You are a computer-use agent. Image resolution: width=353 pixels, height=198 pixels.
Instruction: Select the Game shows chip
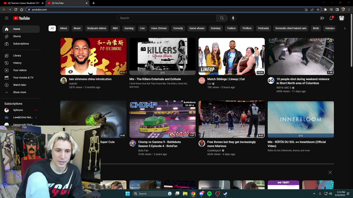click(197, 28)
